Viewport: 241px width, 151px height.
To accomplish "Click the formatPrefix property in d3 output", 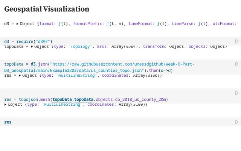I will pos(87,24).
